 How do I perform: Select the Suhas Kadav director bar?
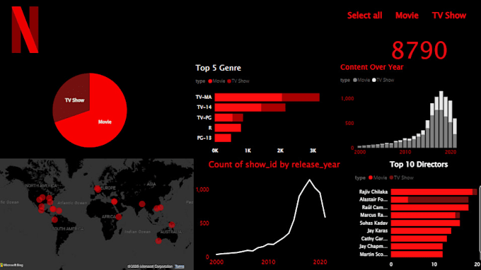pyautogui.click(x=425, y=223)
